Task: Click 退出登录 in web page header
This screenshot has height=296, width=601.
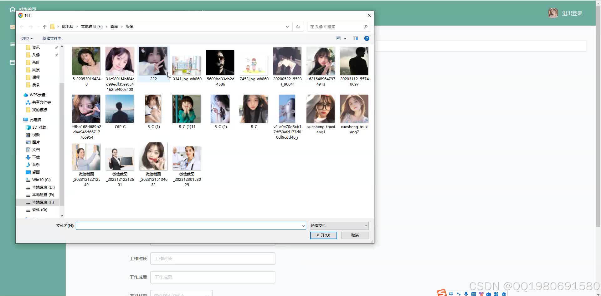Action: (x=572, y=13)
